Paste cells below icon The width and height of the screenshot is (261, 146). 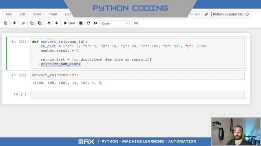click(40, 23)
